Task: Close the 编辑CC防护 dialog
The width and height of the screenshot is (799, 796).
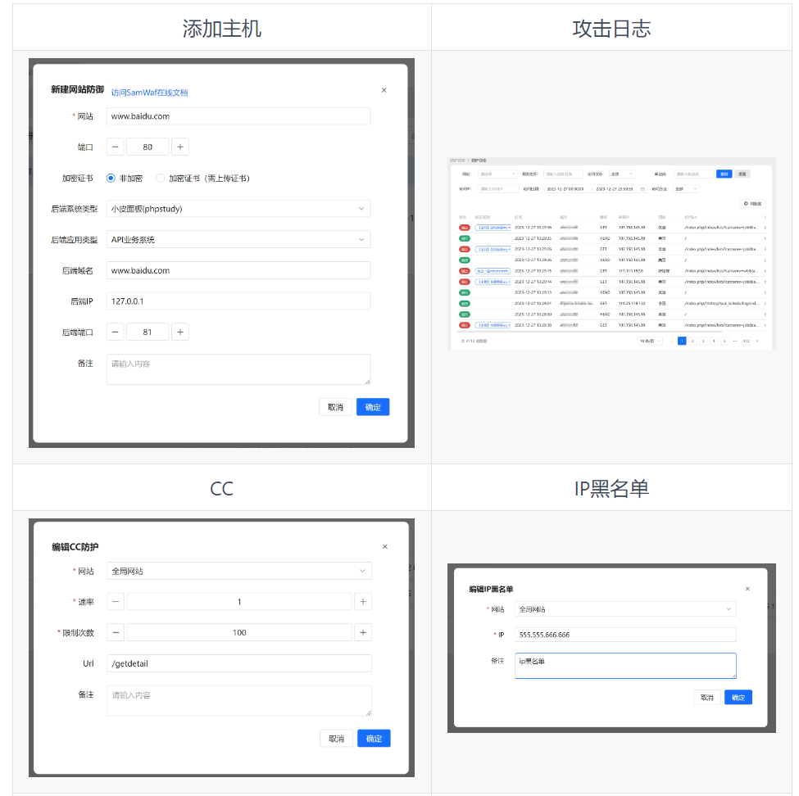Action: click(x=384, y=546)
